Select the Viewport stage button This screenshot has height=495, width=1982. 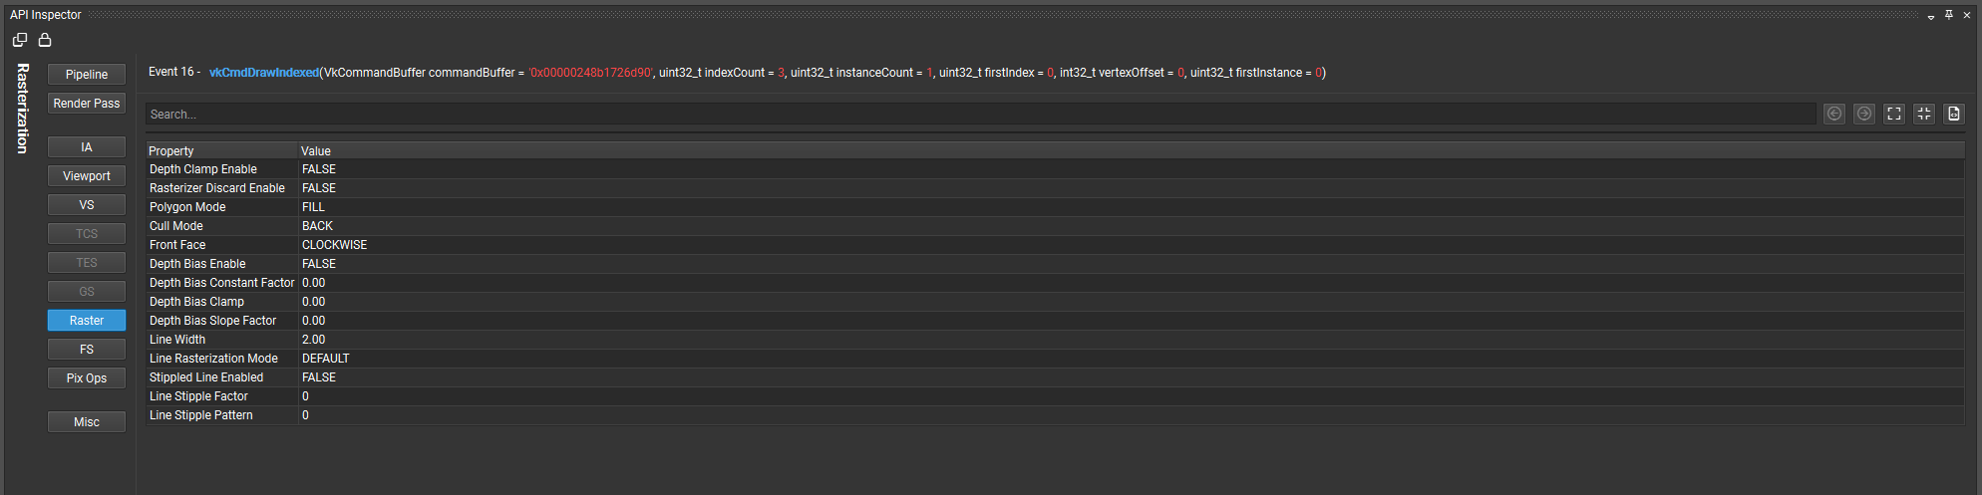tap(87, 176)
